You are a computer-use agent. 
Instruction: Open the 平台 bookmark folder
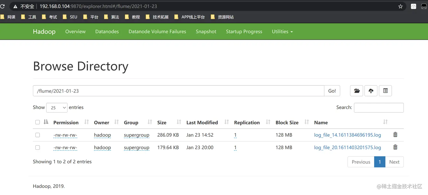pos(91,17)
